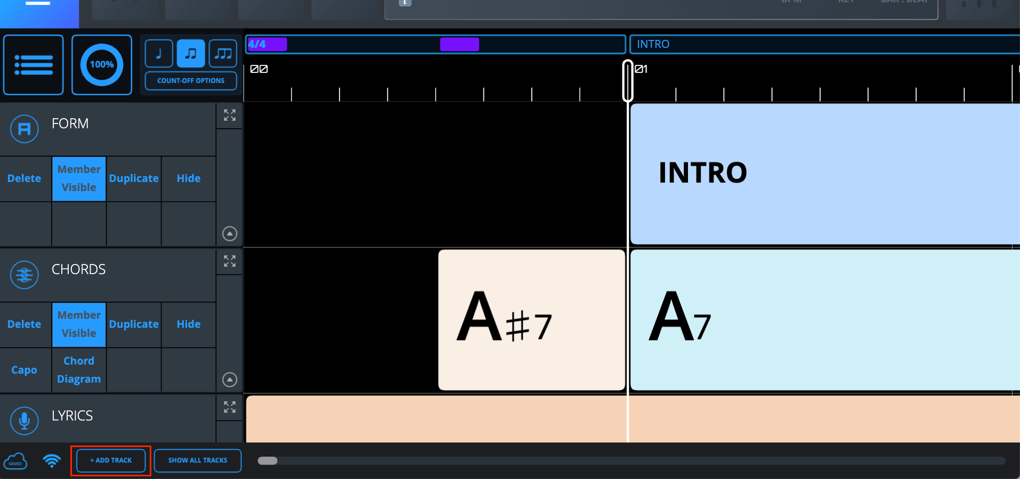This screenshot has width=1020, height=479.
Task: Select the eighth notes count-off icon
Action: coord(191,53)
